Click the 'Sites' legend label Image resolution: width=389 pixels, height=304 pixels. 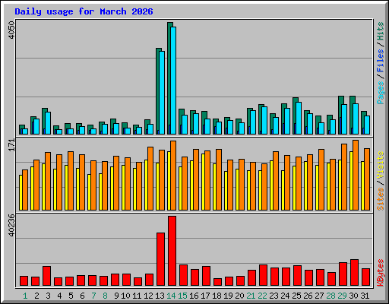coord(380,199)
